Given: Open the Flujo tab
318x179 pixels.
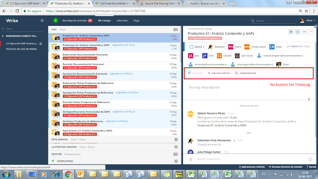Looking at the screenshot, I should pyautogui.click(x=136, y=20).
